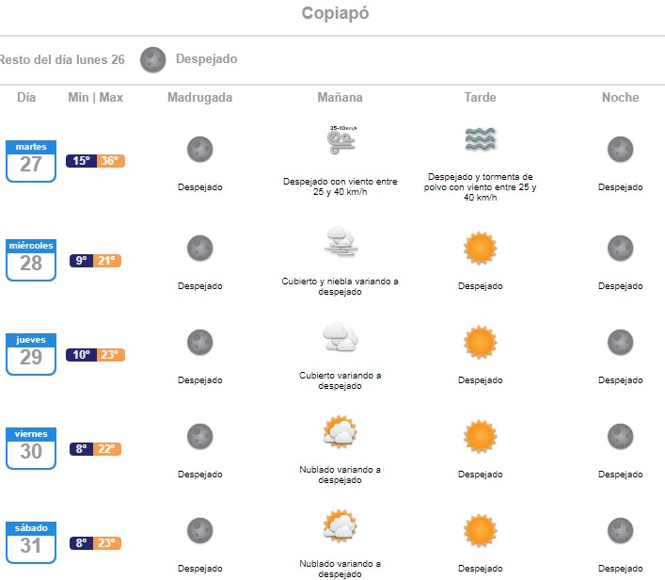
Task: Click the overcast cloud icon Thursday morning
Action: 339,337
